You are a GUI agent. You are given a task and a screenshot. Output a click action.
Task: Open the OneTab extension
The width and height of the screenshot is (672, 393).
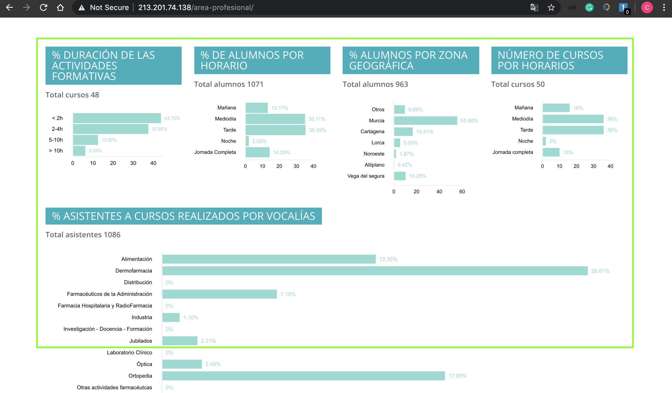tap(623, 7)
